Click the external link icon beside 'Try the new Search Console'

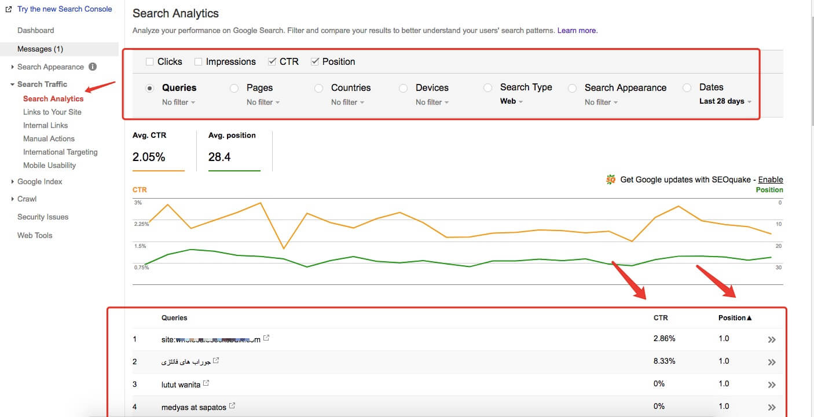pos(9,9)
